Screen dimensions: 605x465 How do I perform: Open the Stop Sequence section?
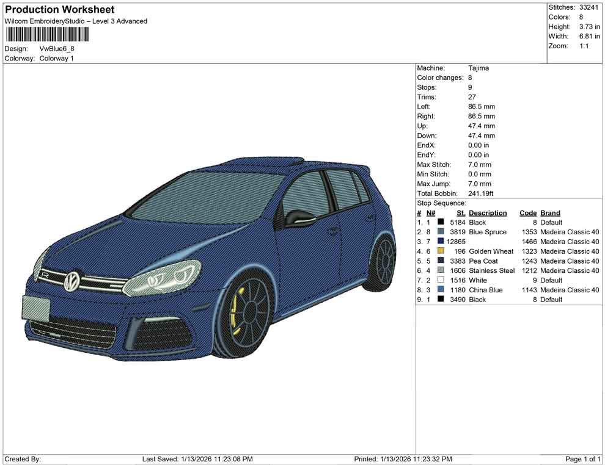point(441,203)
